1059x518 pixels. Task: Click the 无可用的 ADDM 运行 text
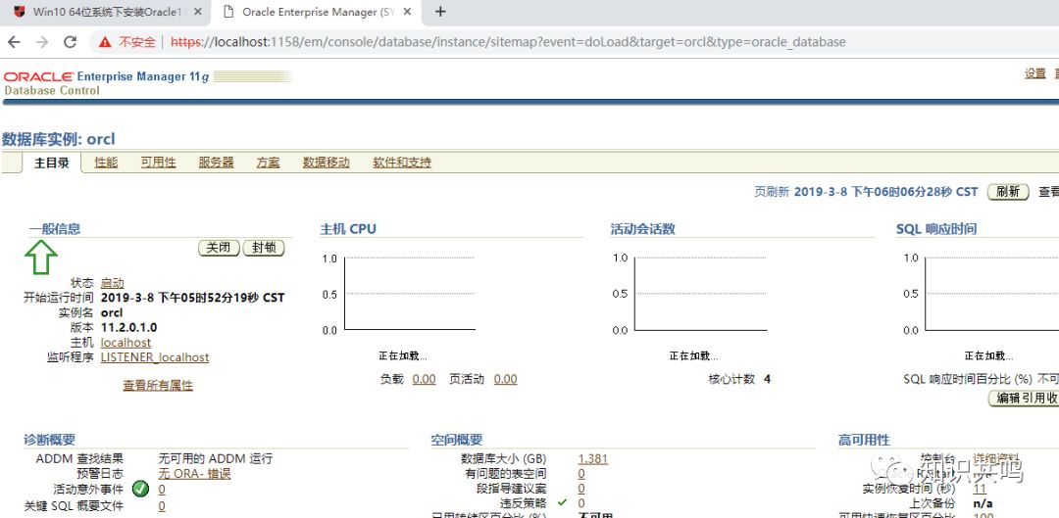[216, 458]
